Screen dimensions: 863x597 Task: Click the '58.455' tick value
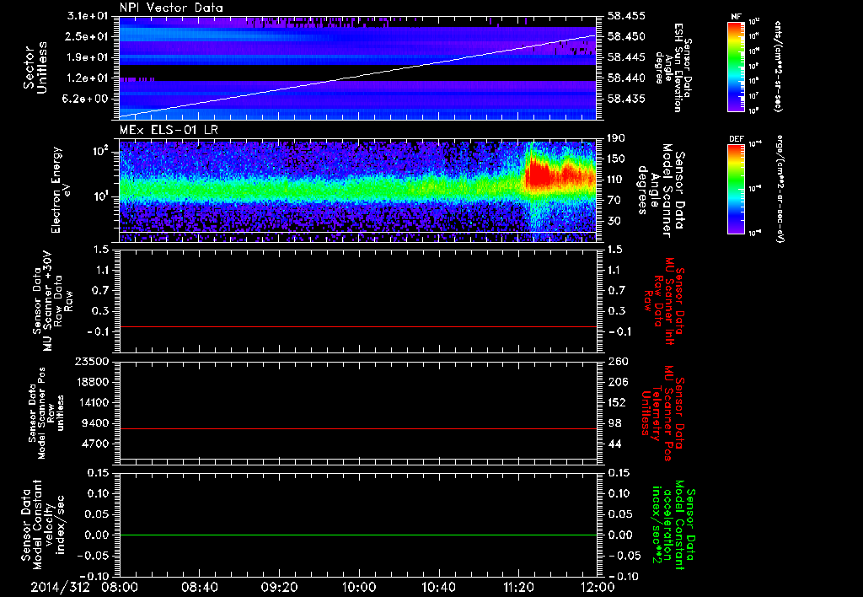(626, 16)
